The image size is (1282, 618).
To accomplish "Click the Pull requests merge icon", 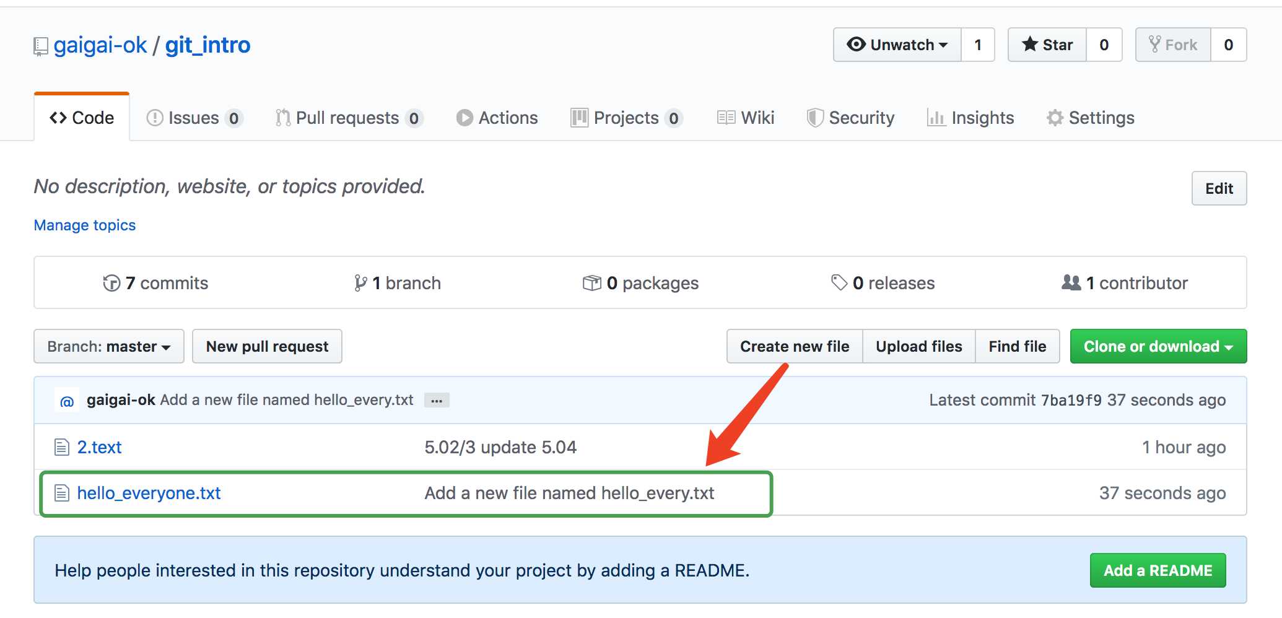I will (x=283, y=118).
